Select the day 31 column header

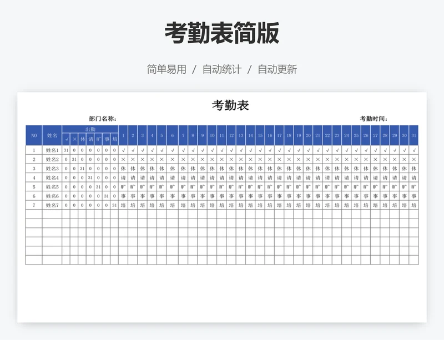pos(413,135)
